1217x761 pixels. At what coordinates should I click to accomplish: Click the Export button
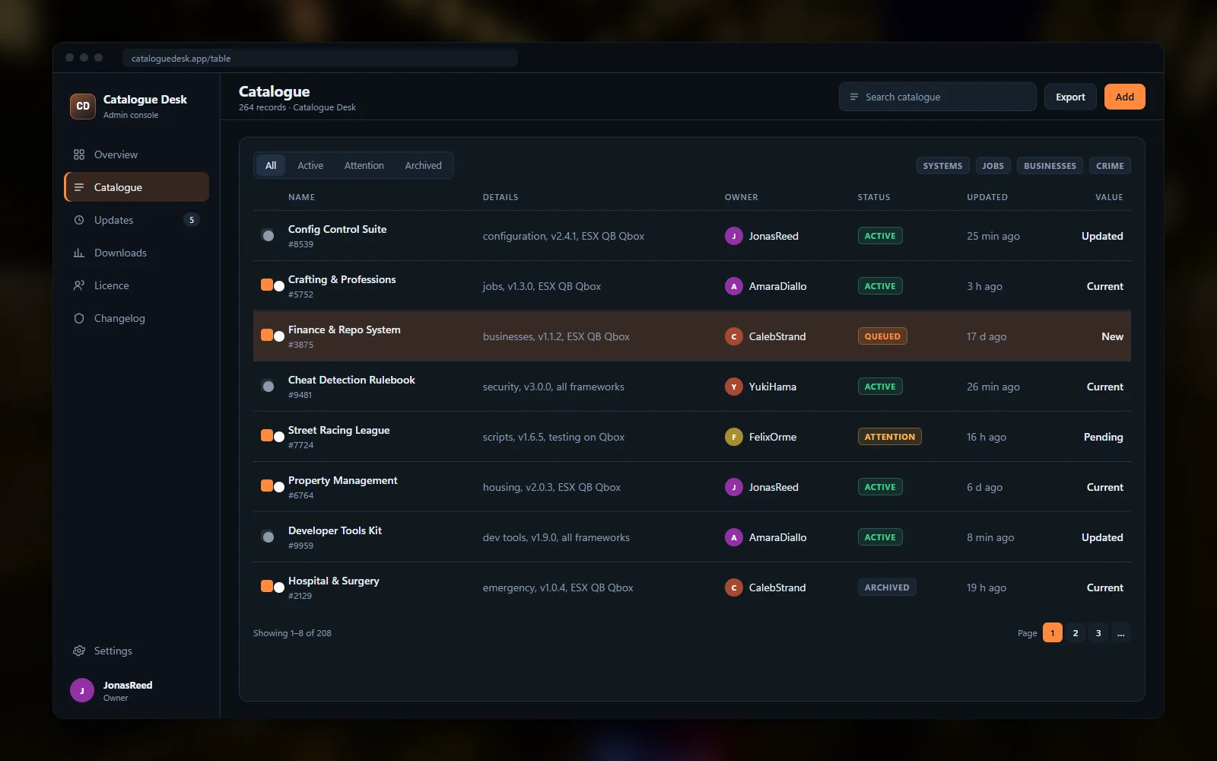pyautogui.click(x=1070, y=97)
